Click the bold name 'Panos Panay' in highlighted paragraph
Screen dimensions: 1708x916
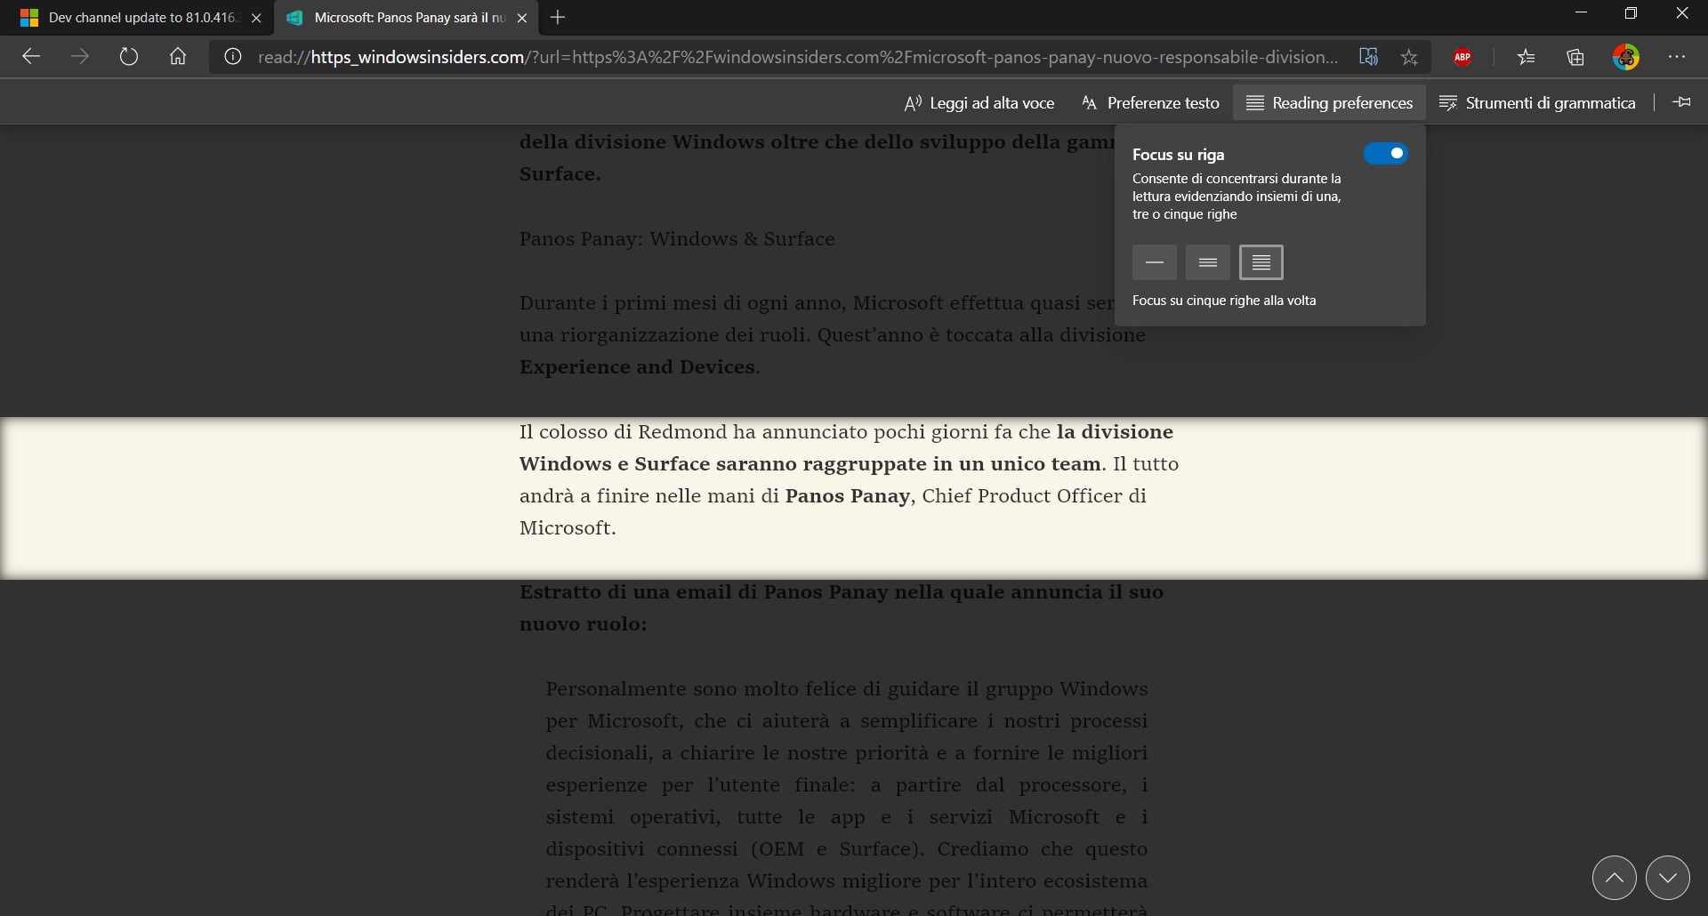pyautogui.click(x=848, y=496)
